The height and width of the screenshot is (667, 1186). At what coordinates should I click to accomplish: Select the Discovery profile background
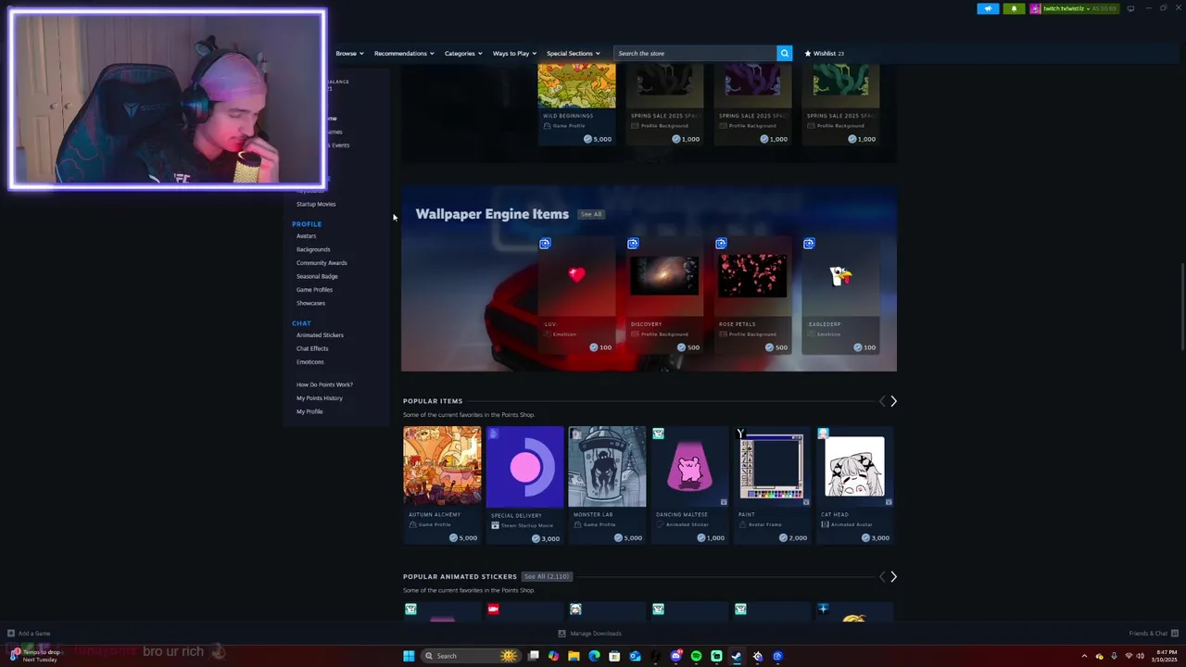pyautogui.click(x=664, y=296)
